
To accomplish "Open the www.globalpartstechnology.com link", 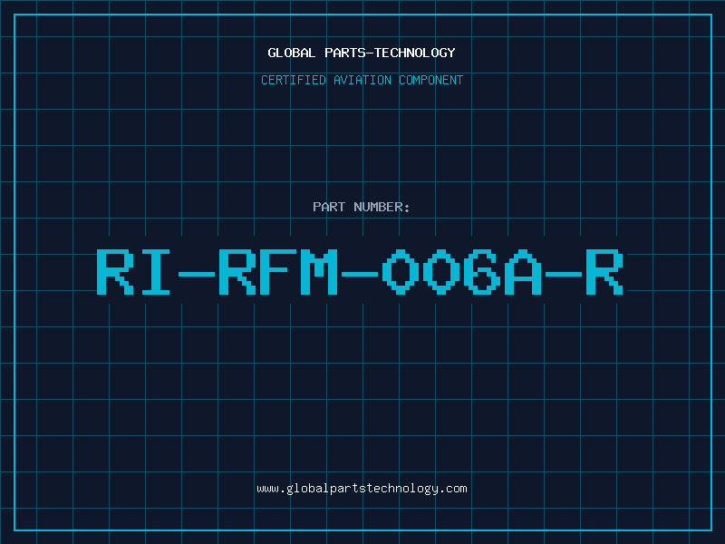I will click(x=362, y=489).
